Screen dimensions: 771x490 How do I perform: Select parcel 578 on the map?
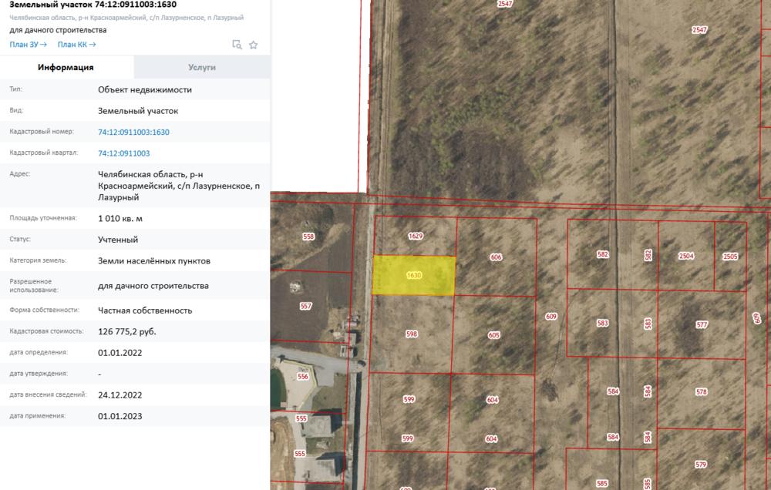click(x=701, y=391)
